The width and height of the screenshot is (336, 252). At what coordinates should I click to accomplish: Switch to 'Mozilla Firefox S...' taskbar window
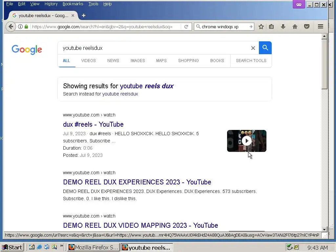click(x=93, y=247)
